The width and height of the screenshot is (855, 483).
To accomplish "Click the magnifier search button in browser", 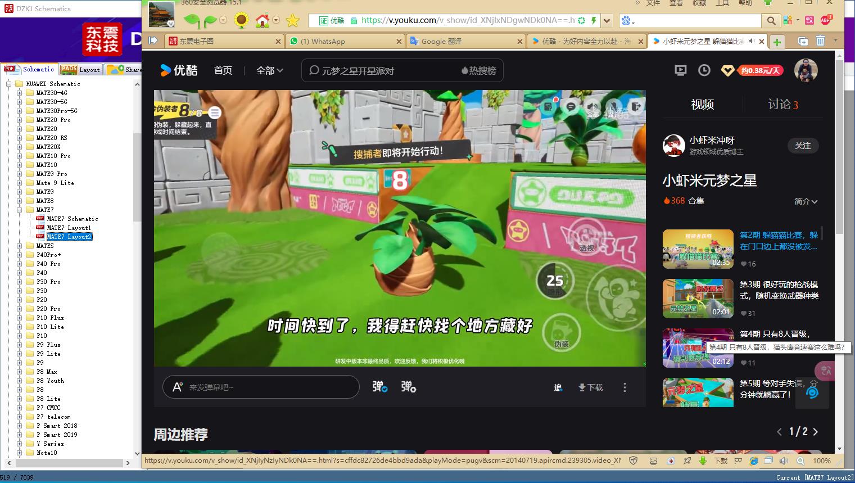I will [771, 21].
